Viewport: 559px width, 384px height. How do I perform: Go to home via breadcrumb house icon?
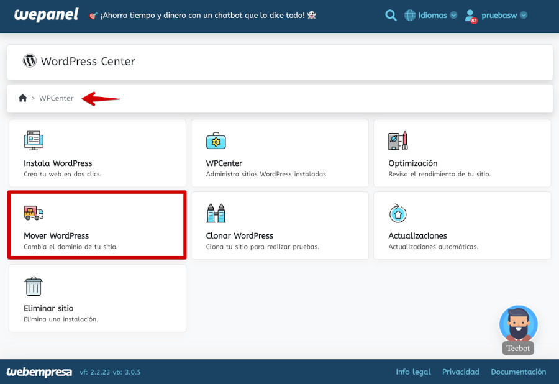click(23, 98)
